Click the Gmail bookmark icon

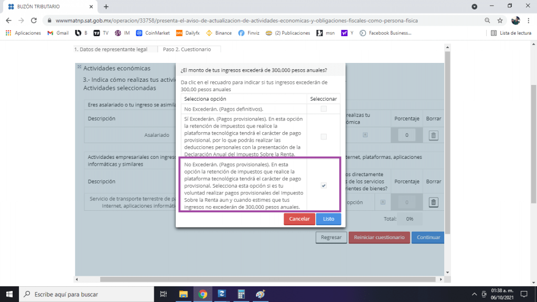click(50, 33)
